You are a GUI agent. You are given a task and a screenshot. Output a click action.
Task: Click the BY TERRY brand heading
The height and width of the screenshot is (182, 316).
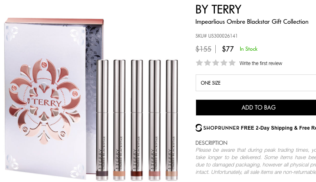pyautogui.click(x=218, y=9)
